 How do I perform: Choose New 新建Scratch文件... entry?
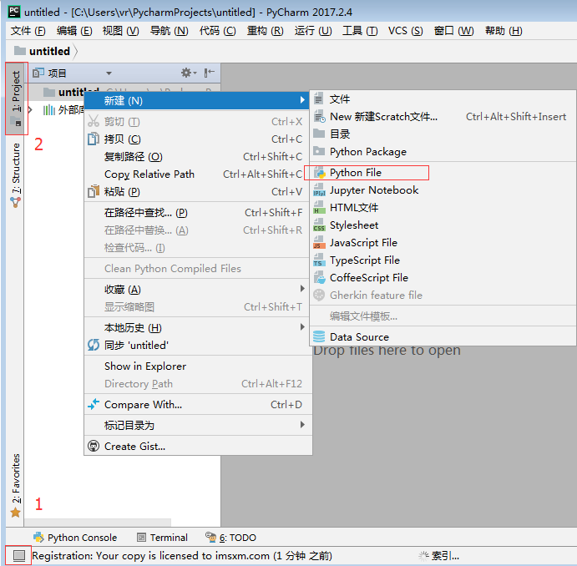tap(443, 117)
